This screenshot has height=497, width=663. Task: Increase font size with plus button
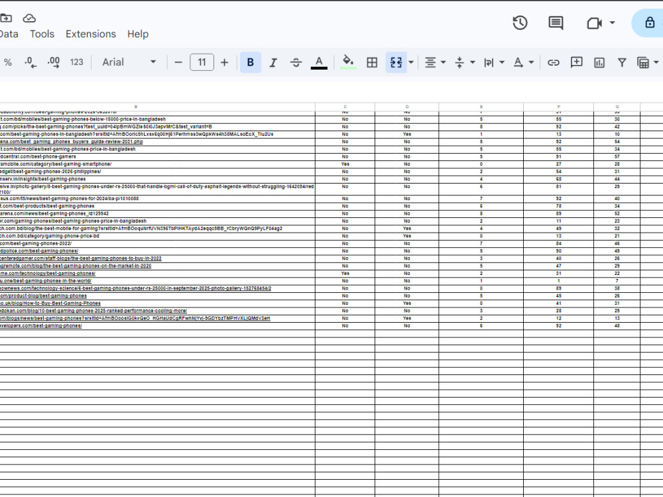[225, 62]
